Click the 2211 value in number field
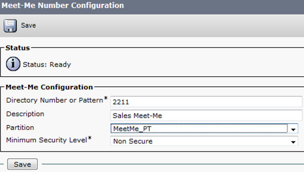304x172 pixels. (121, 102)
